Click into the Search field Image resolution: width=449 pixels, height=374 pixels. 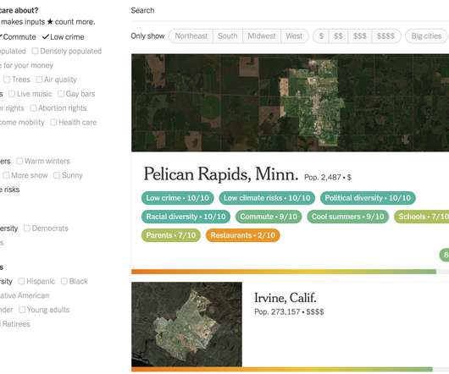point(290,11)
